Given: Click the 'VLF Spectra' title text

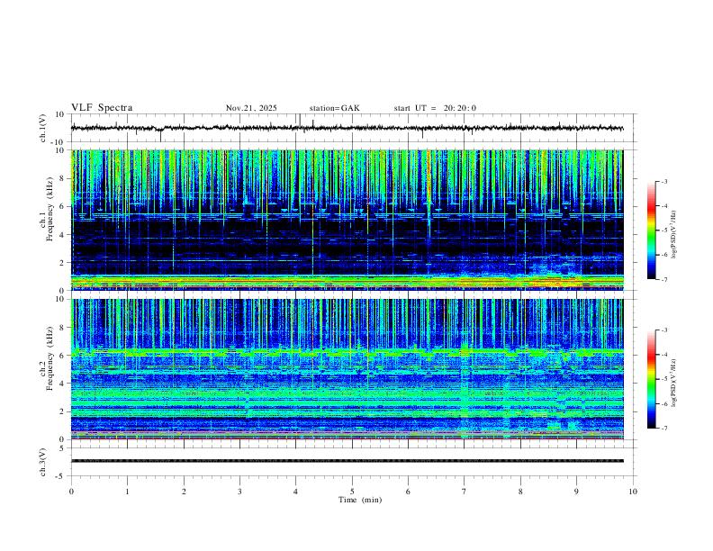Looking at the screenshot, I should pyautogui.click(x=102, y=108).
